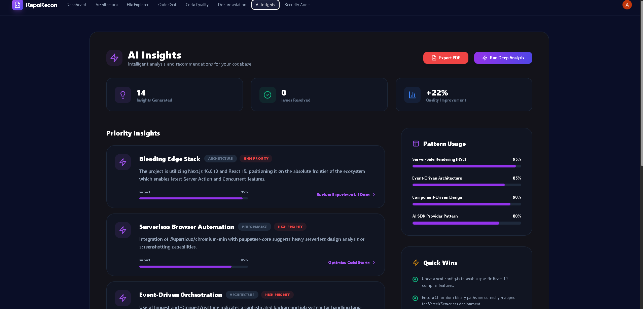Click the 'Quick Wins' panel heading
The width and height of the screenshot is (643, 309).
[x=440, y=263]
